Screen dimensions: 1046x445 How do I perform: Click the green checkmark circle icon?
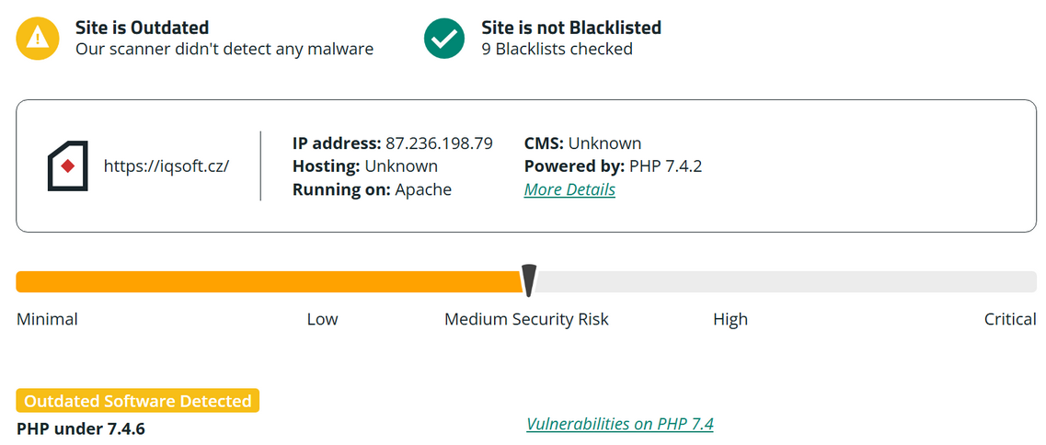(444, 38)
